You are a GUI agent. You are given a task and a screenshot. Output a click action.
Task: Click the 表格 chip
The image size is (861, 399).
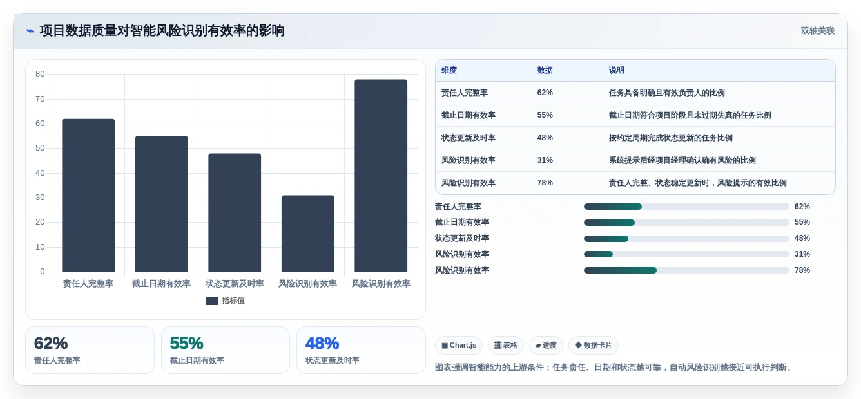point(506,346)
